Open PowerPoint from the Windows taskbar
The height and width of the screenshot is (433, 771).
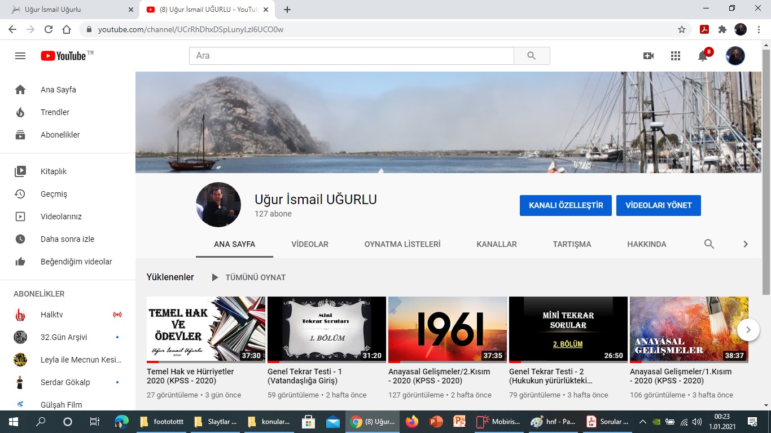(x=436, y=422)
